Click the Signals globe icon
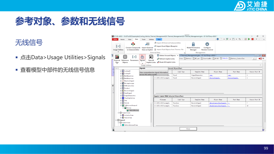This screenshot has height=154, width=274. pyautogui.click(x=142, y=57)
